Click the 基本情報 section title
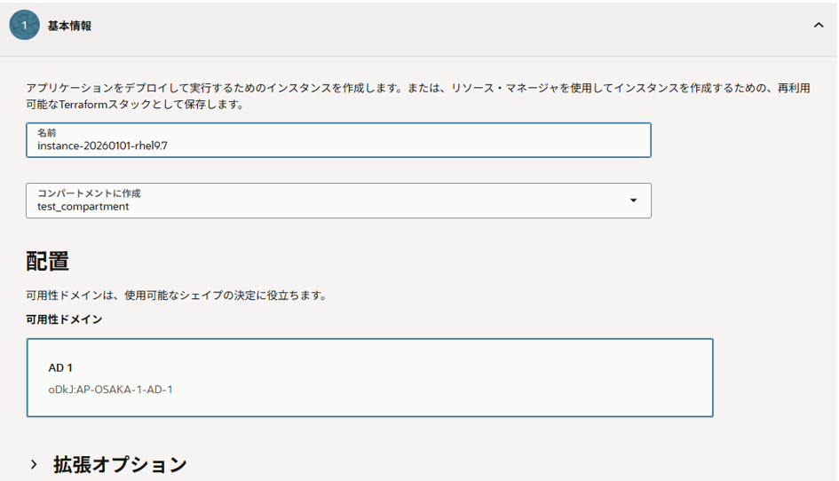The image size is (839, 481). [69, 26]
